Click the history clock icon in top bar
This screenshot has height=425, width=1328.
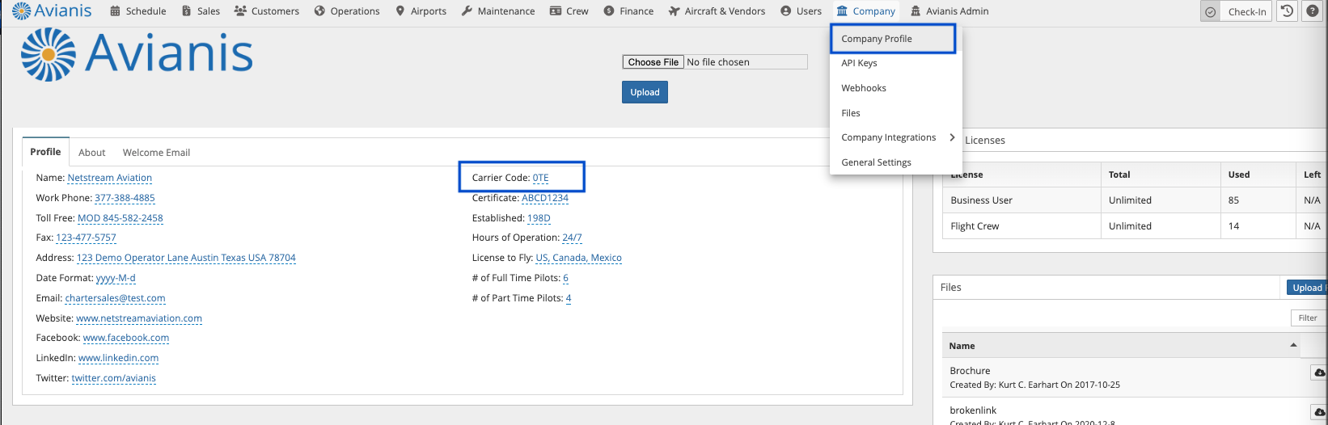pyautogui.click(x=1287, y=11)
